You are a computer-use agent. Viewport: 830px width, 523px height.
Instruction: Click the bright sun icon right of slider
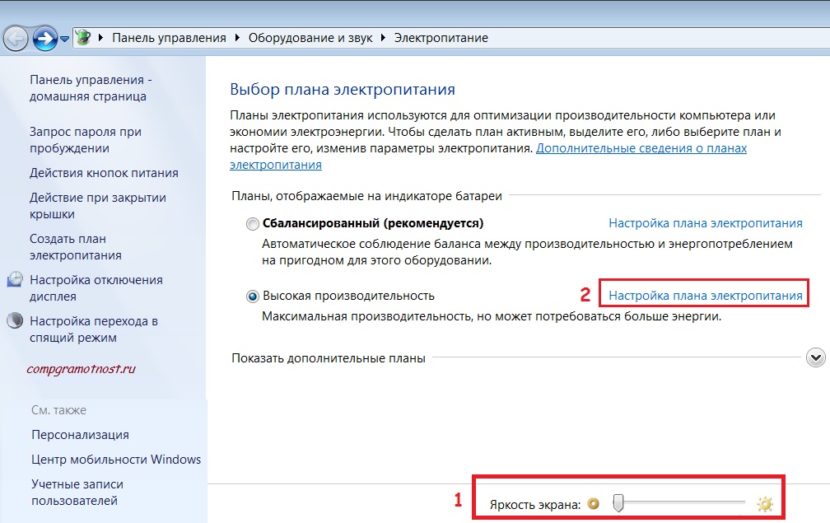coord(764,504)
